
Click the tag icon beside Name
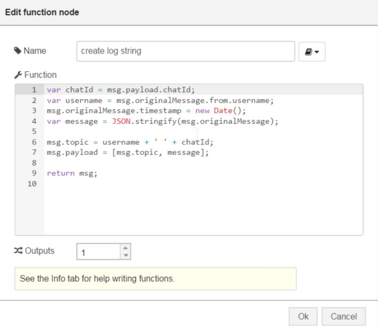pos(18,51)
